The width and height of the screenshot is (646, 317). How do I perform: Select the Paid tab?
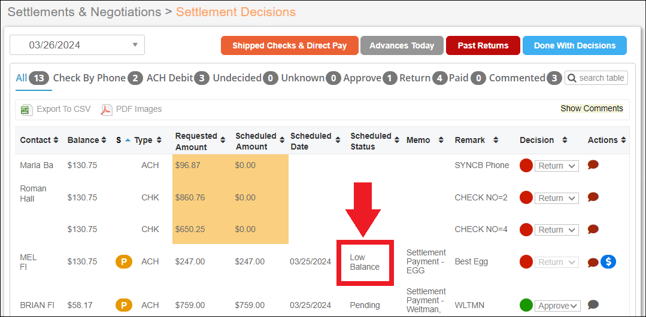(468, 78)
